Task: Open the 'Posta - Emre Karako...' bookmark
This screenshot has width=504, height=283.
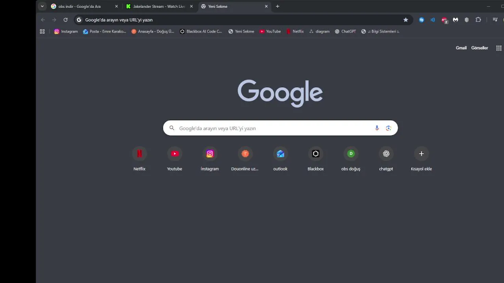Action: [x=104, y=31]
